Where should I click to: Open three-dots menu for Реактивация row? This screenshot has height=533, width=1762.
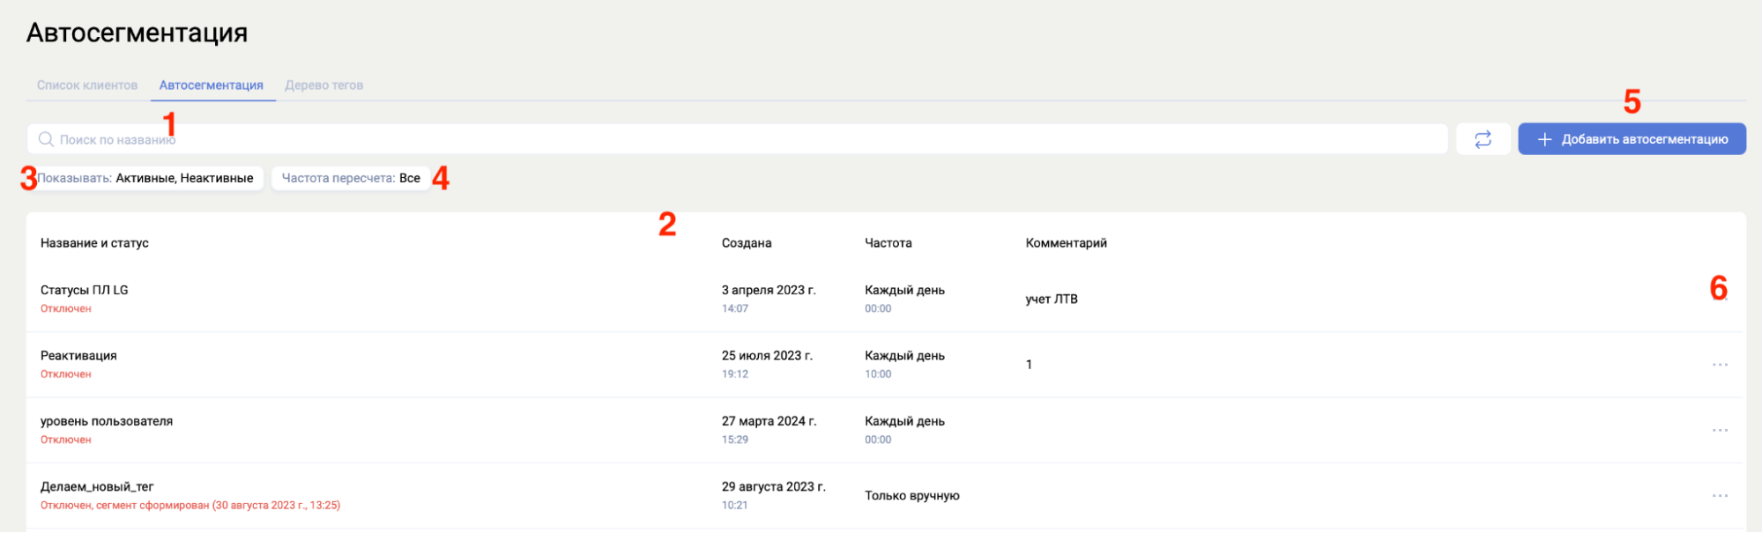point(1719,365)
